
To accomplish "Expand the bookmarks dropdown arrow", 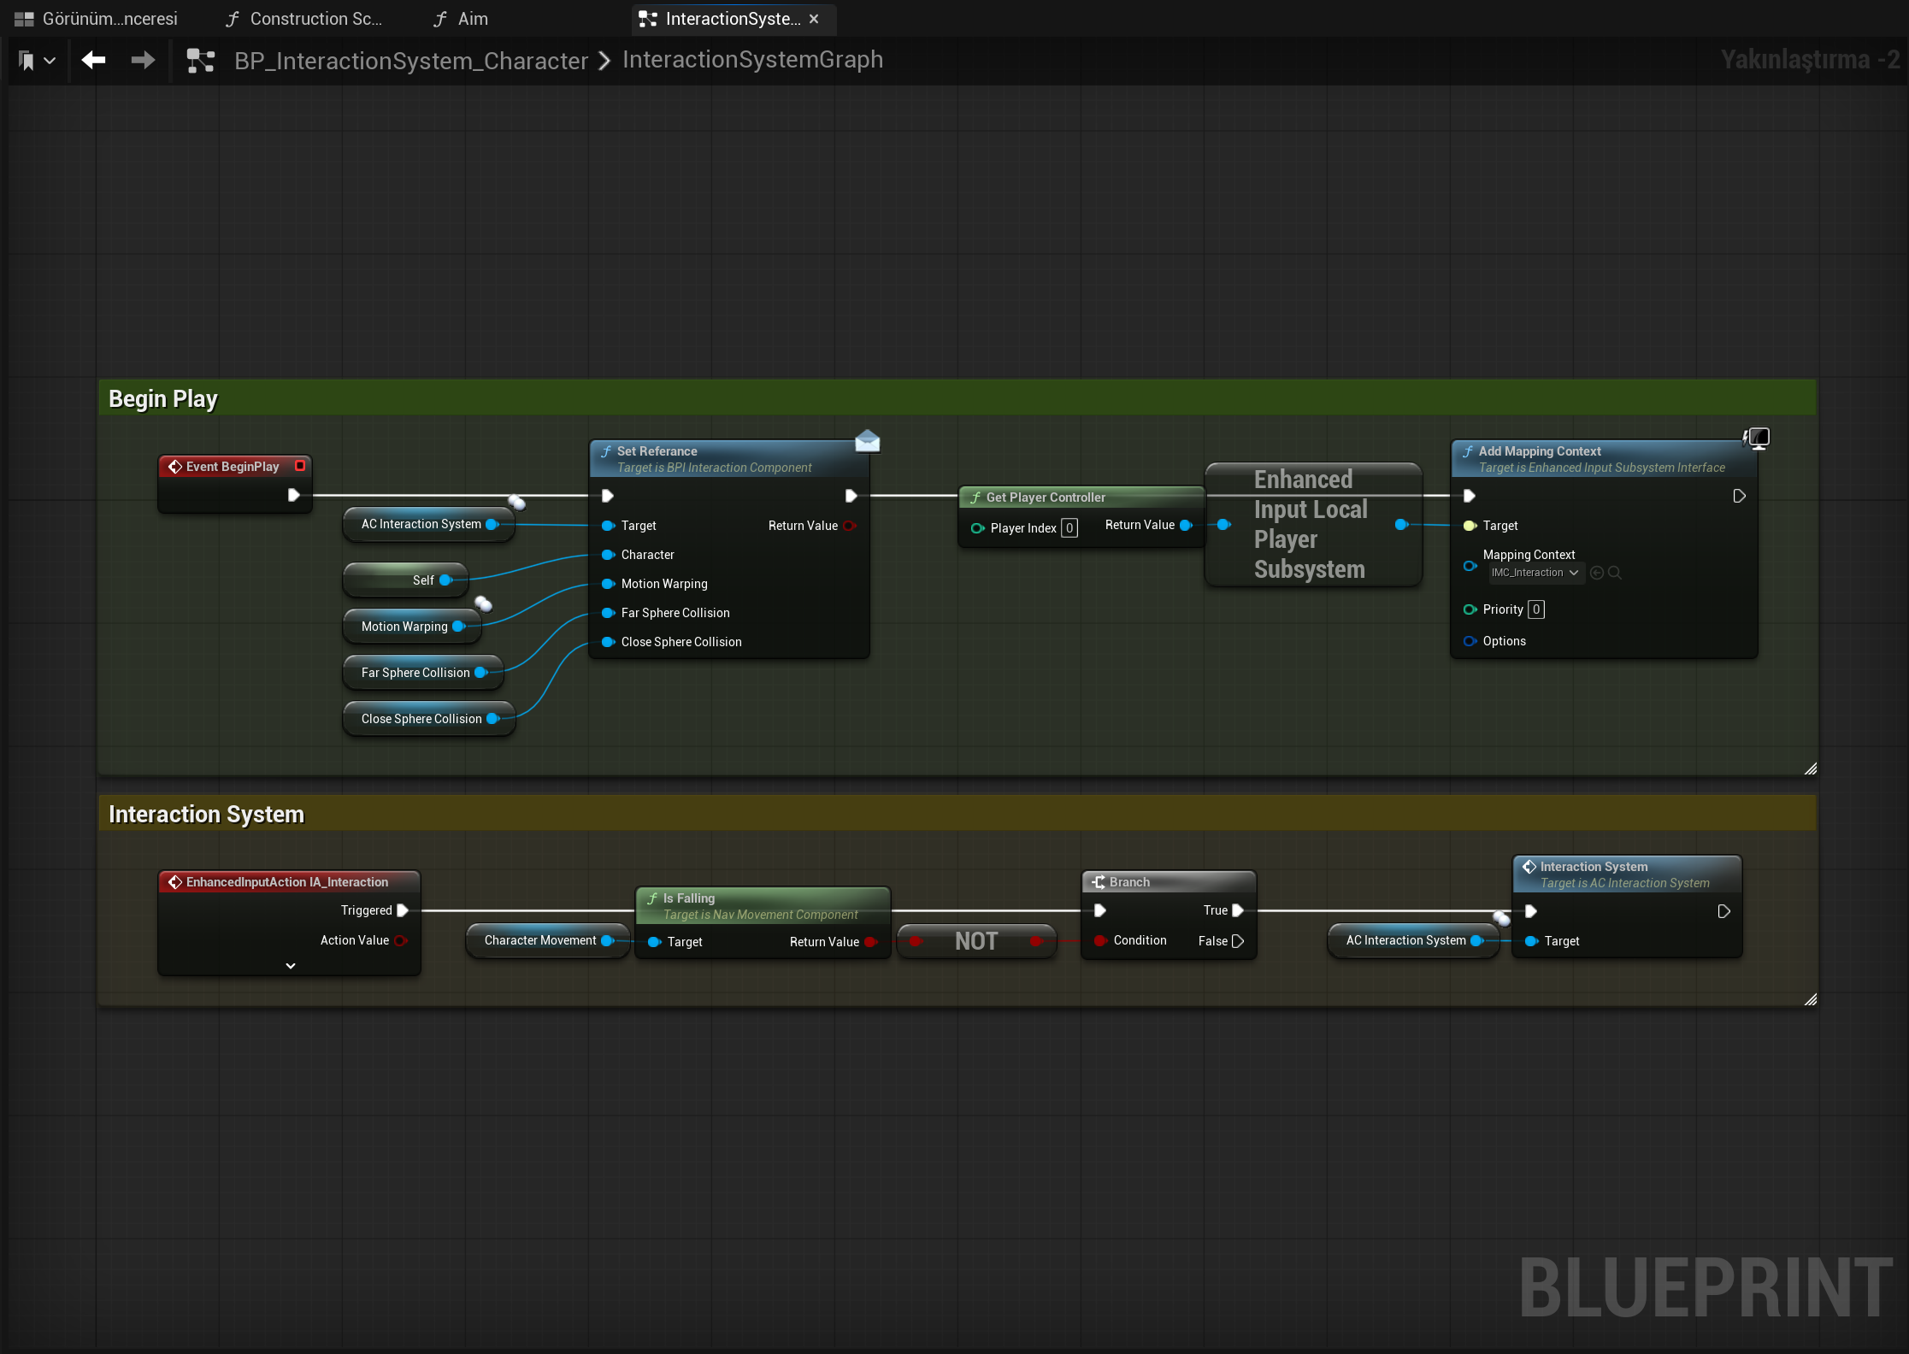I will point(50,61).
